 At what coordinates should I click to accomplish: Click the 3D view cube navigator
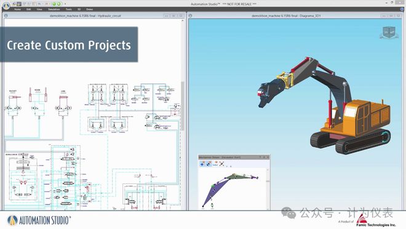tap(389, 33)
